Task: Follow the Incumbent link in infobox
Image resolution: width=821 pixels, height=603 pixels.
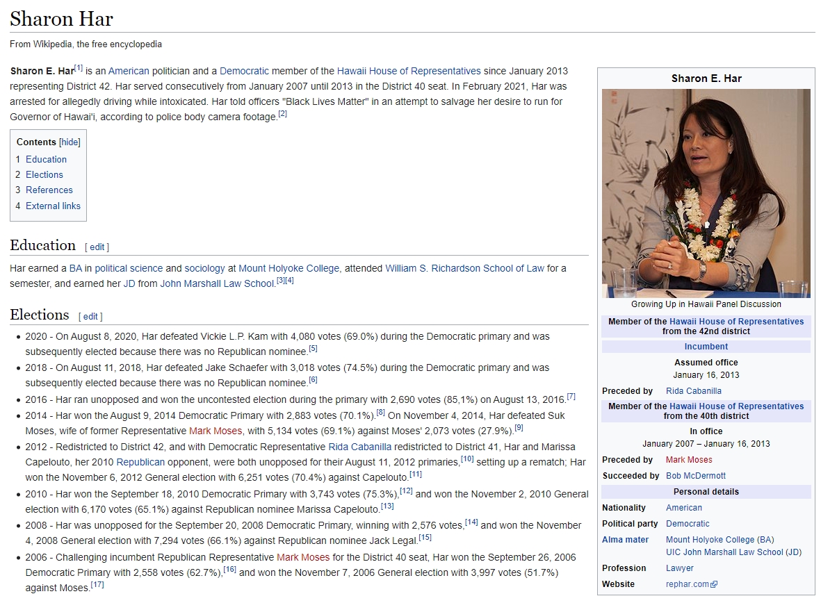Action: (706, 347)
